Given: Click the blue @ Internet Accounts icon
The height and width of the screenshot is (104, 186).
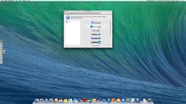Looking at the screenshot, I should (x=68, y=17).
